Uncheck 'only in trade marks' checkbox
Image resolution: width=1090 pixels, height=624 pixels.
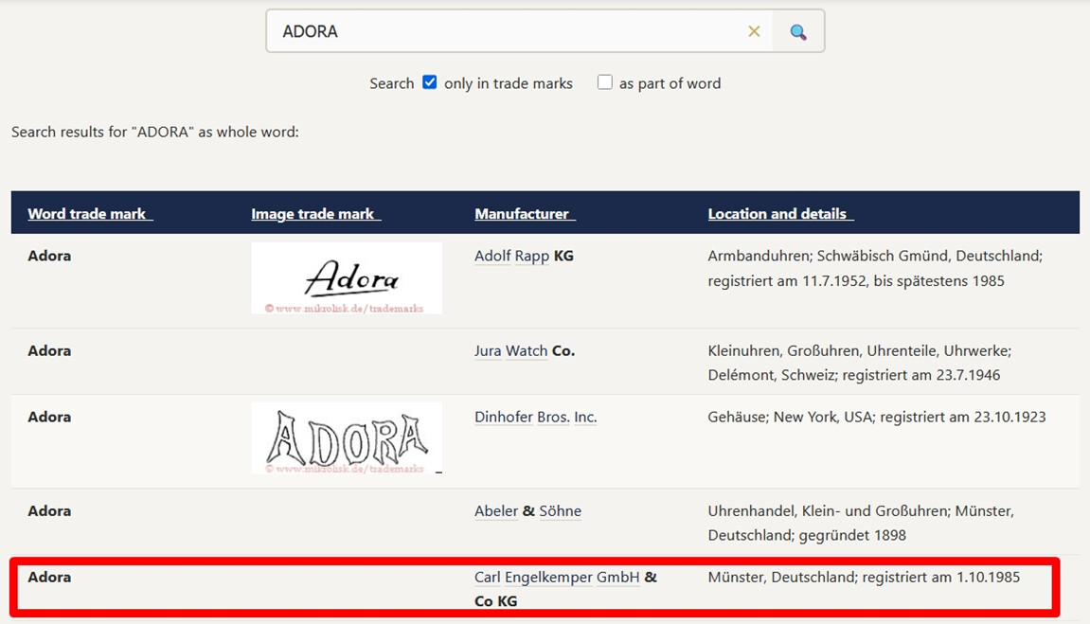coord(430,82)
